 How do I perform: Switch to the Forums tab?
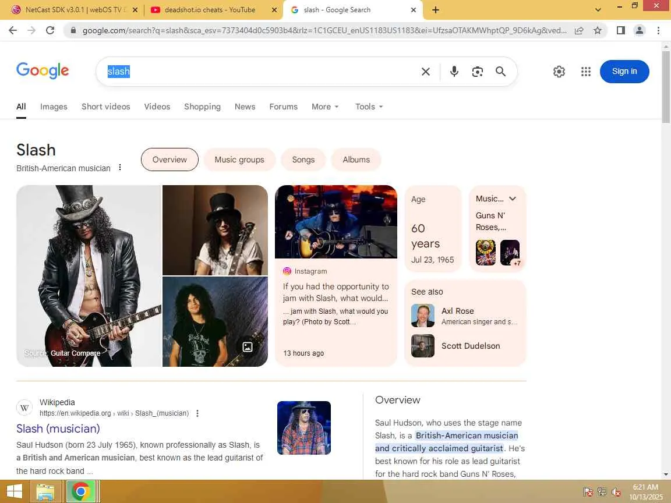[283, 107]
